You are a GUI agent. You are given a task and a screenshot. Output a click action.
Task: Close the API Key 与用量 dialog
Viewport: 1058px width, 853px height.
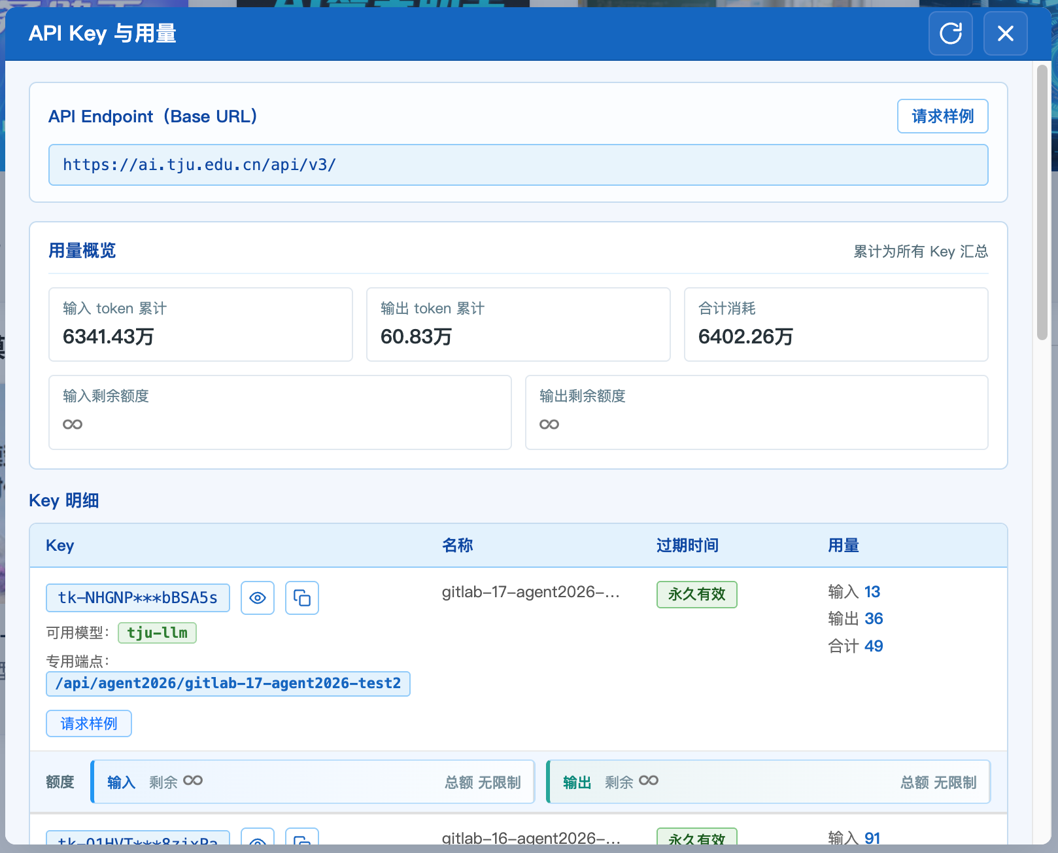pos(1006,33)
